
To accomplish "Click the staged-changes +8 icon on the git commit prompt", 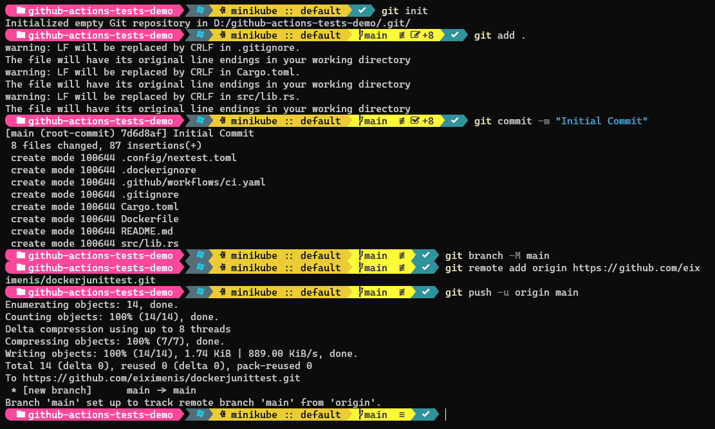I will click(x=422, y=121).
